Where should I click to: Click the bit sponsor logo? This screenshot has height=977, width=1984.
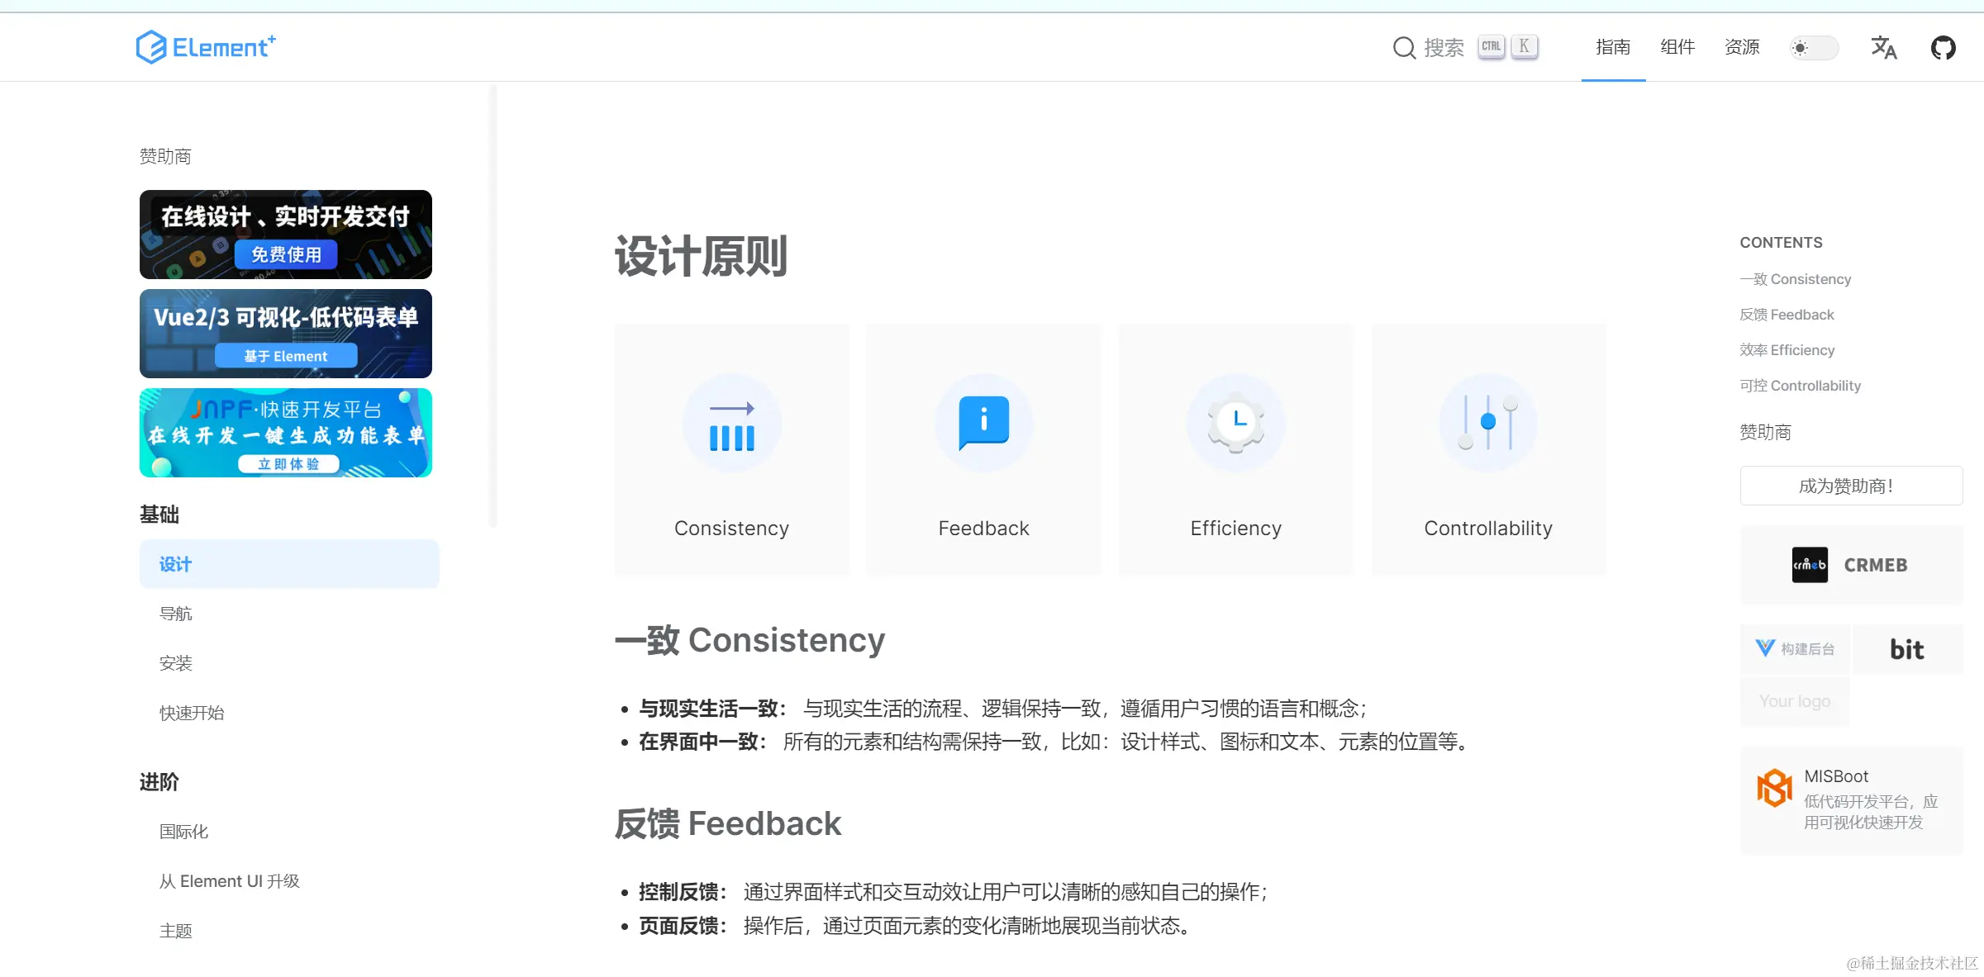1907,649
